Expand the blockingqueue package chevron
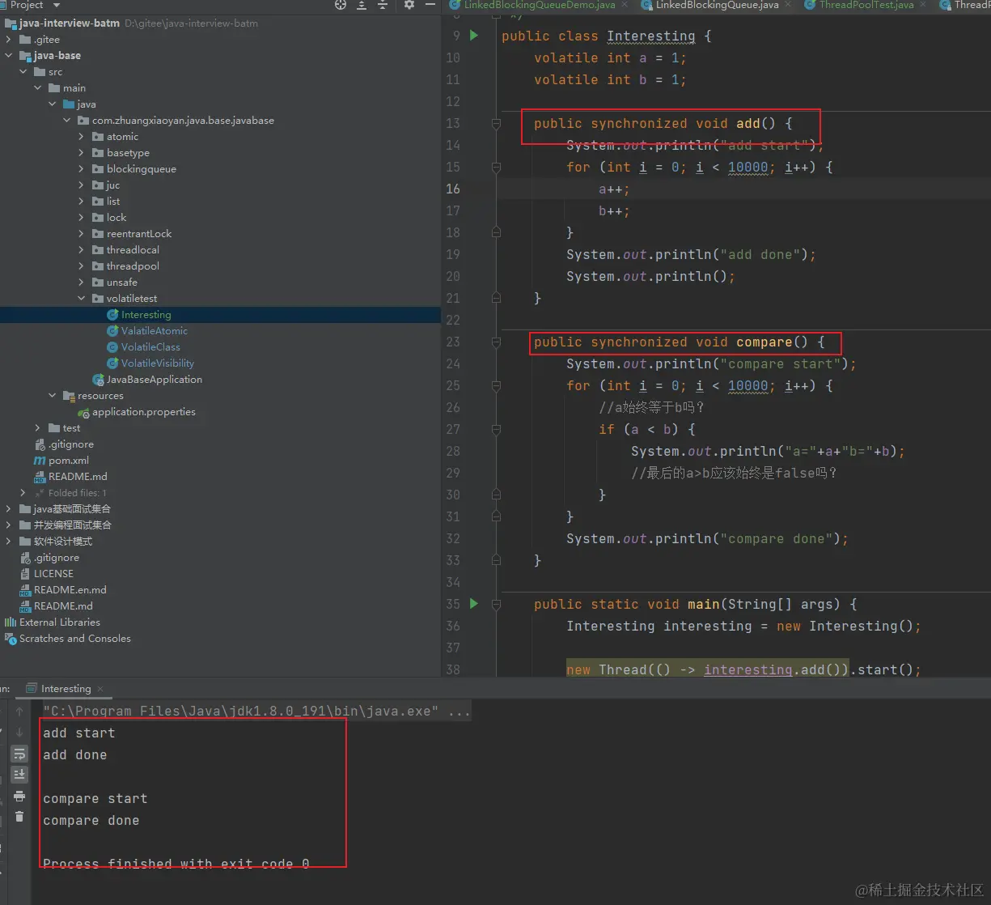 [82, 169]
